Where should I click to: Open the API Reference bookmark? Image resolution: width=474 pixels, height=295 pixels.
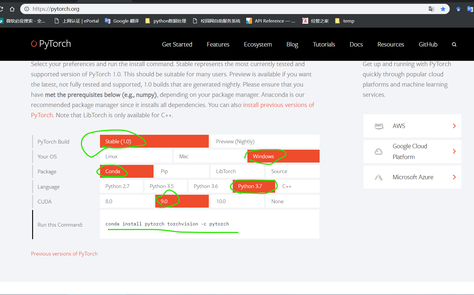click(x=271, y=21)
